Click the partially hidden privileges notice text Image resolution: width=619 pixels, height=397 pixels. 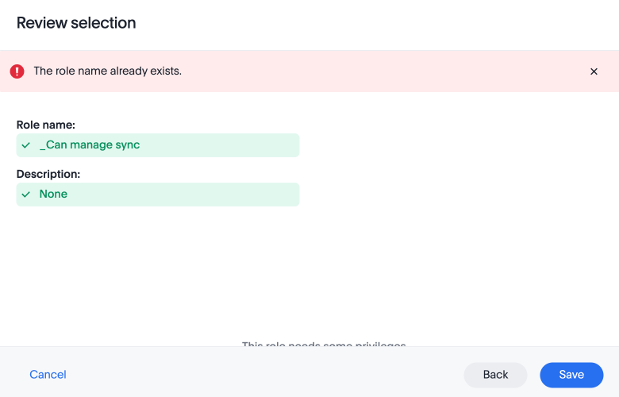pos(323,345)
